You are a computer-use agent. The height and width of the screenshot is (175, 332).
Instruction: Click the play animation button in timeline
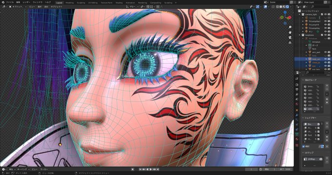(151, 169)
